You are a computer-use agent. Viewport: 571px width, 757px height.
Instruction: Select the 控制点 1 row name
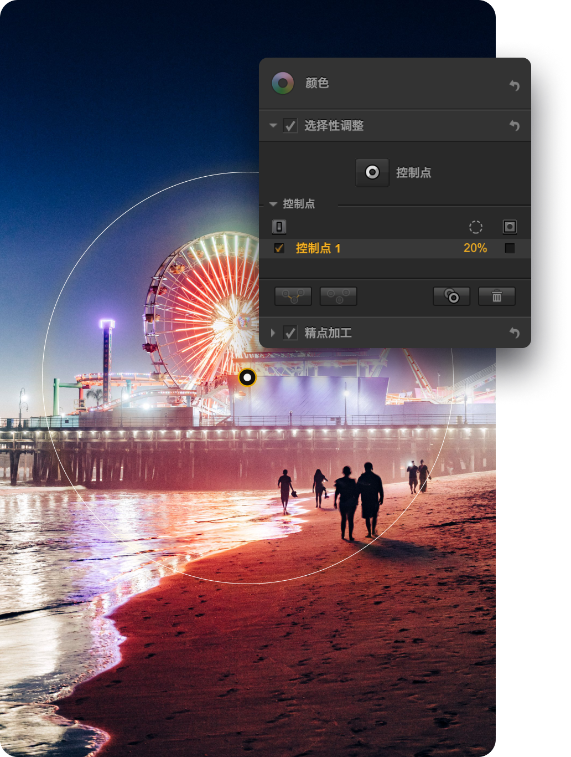[x=318, y=248]
